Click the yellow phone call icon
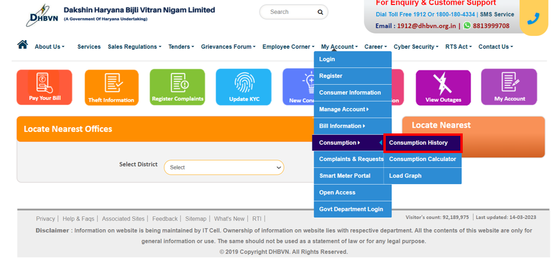This screenshot has width=555, height=264. [x=533, y=19]
